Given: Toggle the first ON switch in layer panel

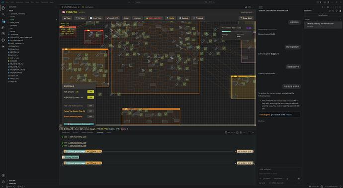Looking at the screenshot, I should 90,92.
